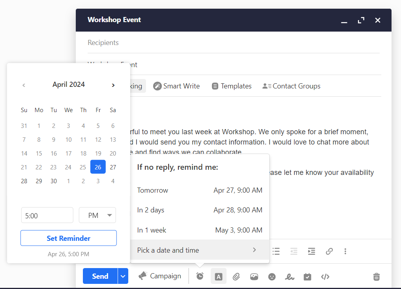The image size is (401, 289).
Task: Insert an image using the picture icon
Action: [x=254, y=276]
